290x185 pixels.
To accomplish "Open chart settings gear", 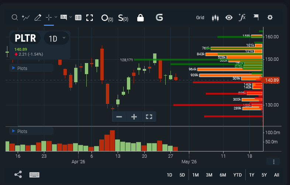I will click(x=270, y=17).
